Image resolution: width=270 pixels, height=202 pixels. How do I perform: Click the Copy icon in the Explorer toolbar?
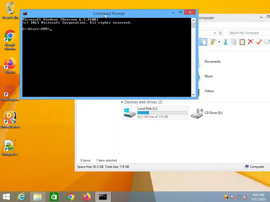(x=234, y=42)
